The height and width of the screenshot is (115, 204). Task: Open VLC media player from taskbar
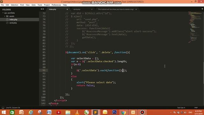[77, 112]
